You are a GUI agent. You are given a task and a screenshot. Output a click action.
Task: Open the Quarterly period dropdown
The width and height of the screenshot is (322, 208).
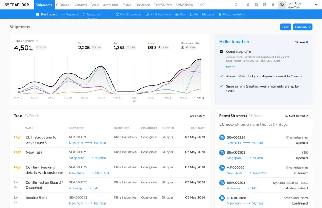(303, 27)
